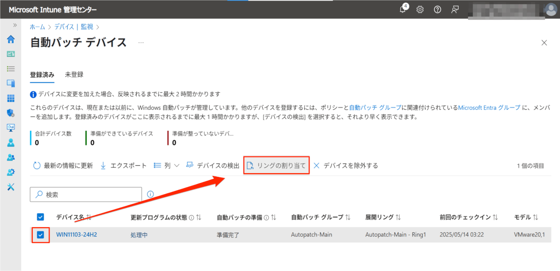Click the VMware20,1 model cell
Image resolution: width=560 pixels, height=271 pixels.
pos(529,235)
